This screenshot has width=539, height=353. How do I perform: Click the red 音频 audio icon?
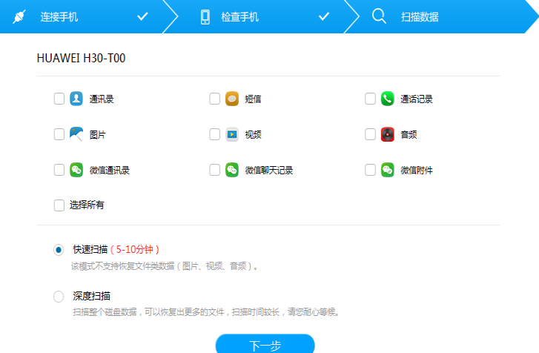(388, 134)
